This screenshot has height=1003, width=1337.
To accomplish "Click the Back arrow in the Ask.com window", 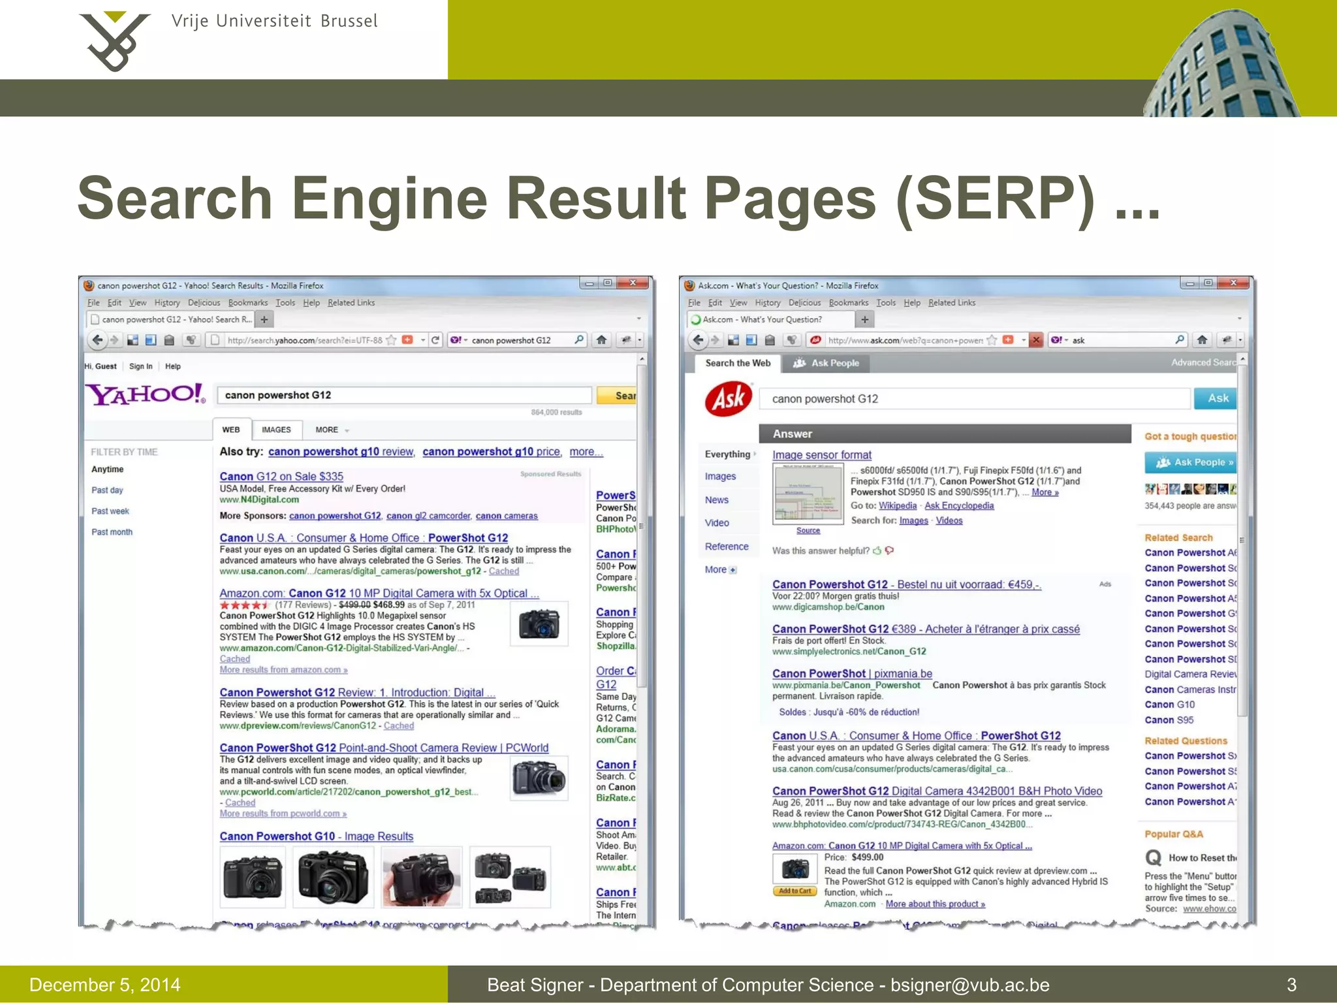I will pyautogui.click(x=698, y=340).
